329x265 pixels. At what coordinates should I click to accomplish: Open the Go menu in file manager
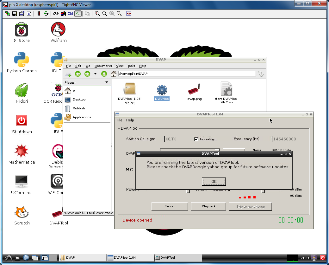pyautogui.click(x=88, y=66)
